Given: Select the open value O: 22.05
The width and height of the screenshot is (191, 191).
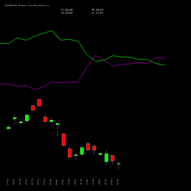Looking at the screenshot, I should (67, 13).
